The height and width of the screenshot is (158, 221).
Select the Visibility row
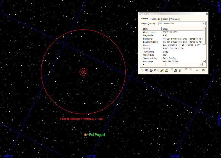pos(172,48)
